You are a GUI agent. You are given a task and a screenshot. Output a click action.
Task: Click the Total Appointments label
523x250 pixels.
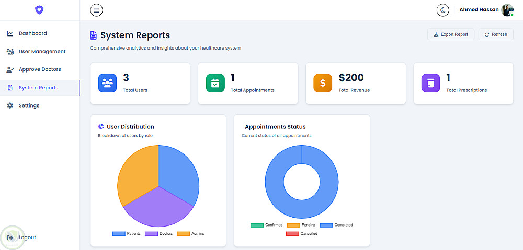coord(253,90)
